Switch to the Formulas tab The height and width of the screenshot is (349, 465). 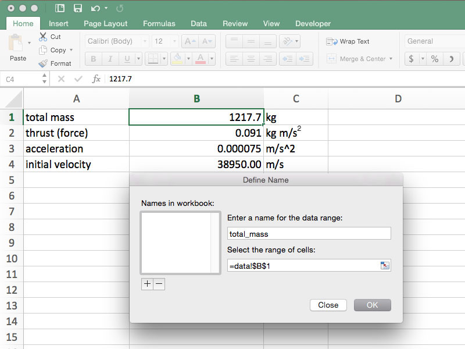coord(159,24)
